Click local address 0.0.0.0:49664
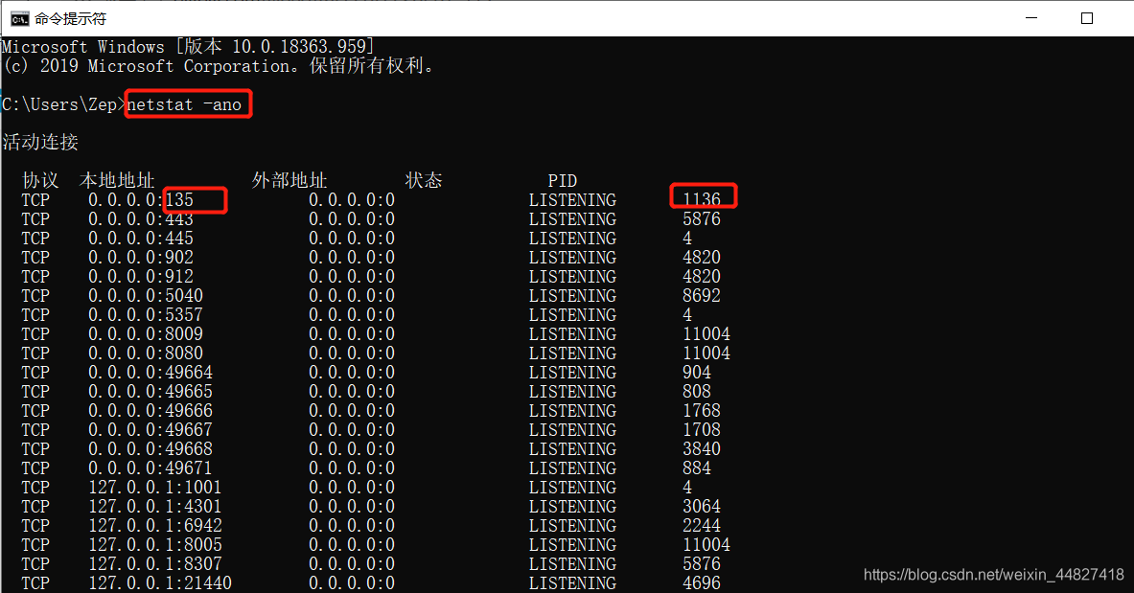This screenshot has height=593, width=1134. [150, 373]
